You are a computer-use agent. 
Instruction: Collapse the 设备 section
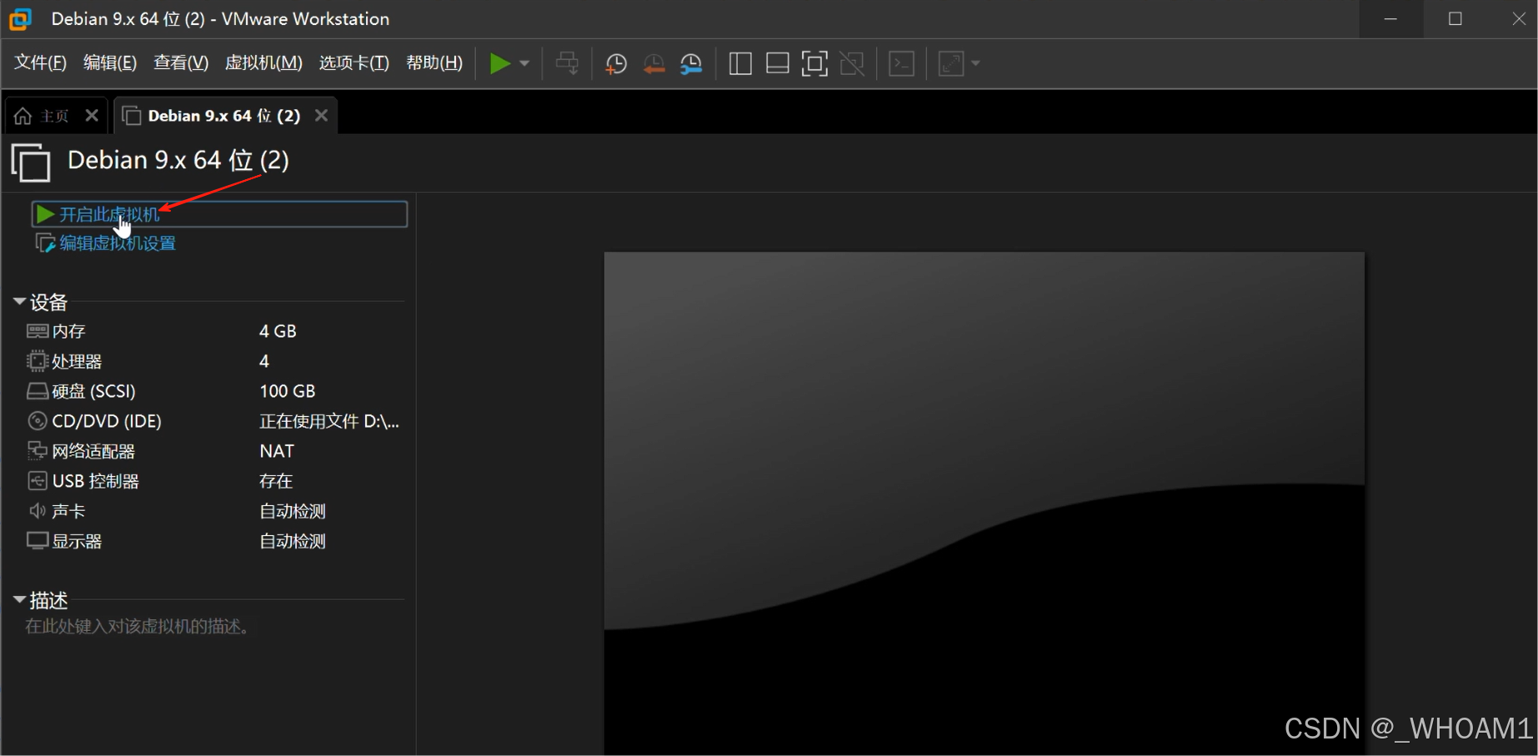pos(19,302)
